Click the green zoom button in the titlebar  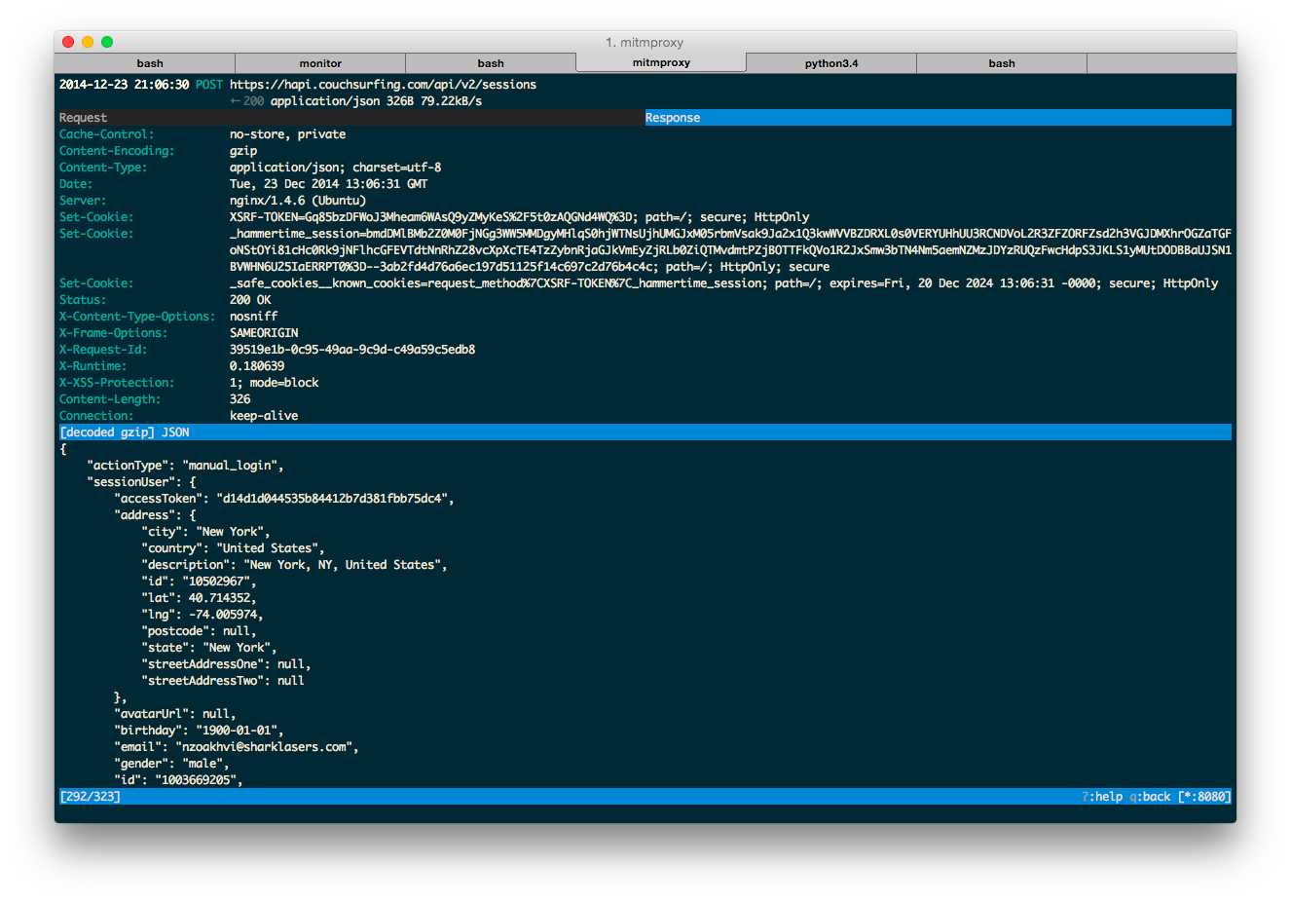[106, 42]
